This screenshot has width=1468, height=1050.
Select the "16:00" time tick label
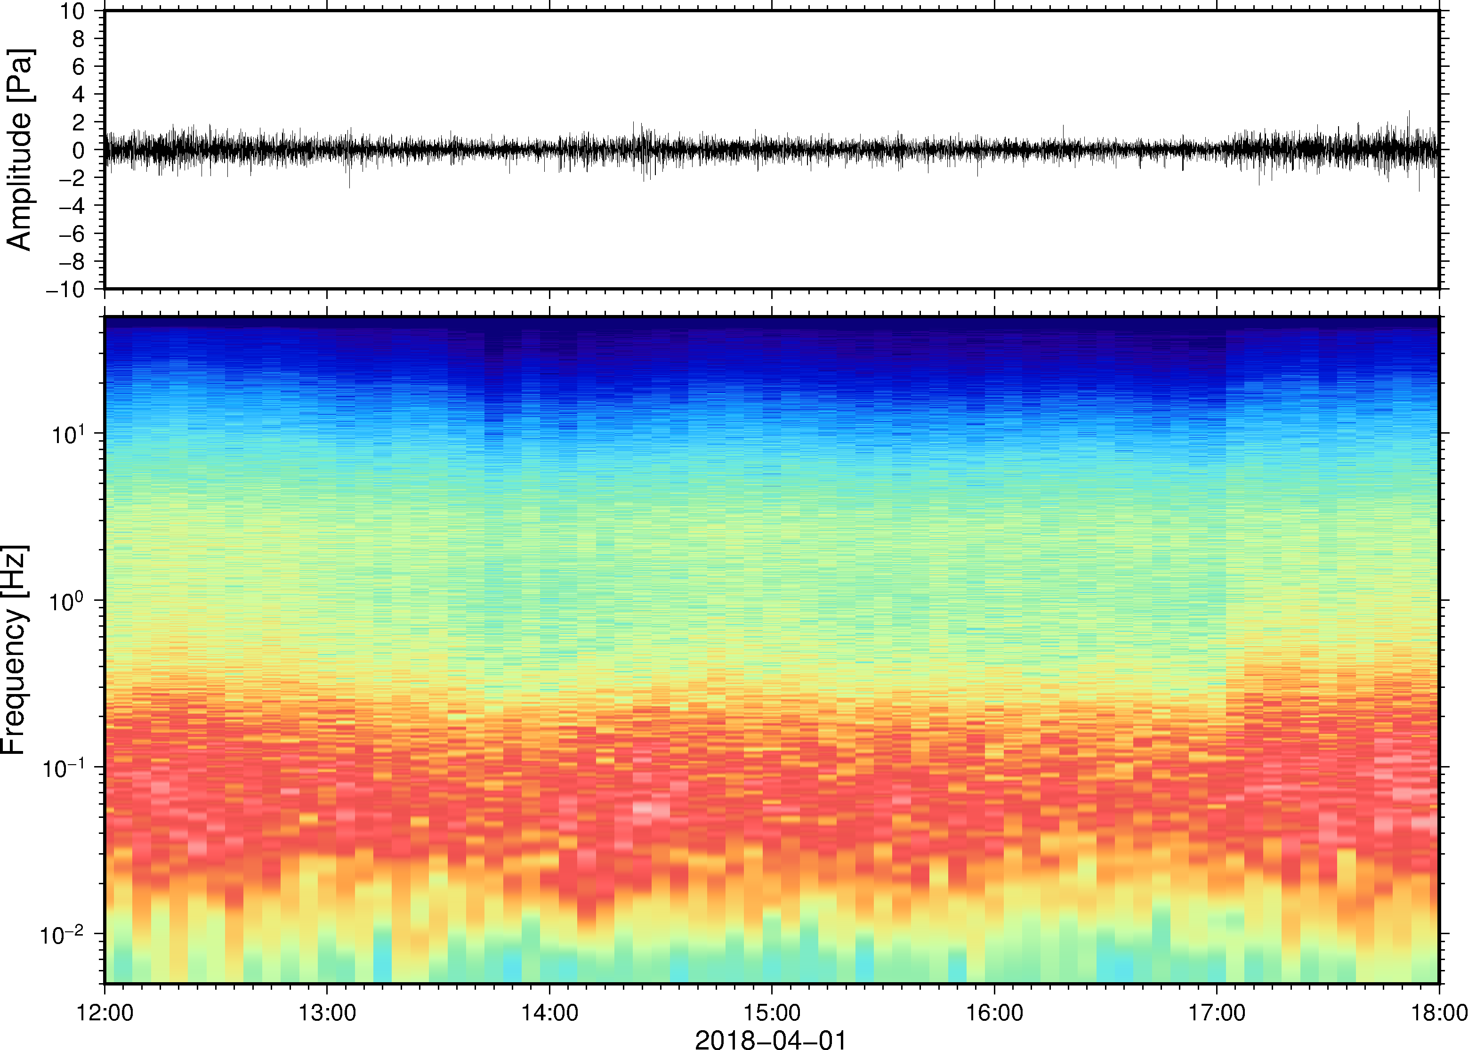tap(994, 1012)
